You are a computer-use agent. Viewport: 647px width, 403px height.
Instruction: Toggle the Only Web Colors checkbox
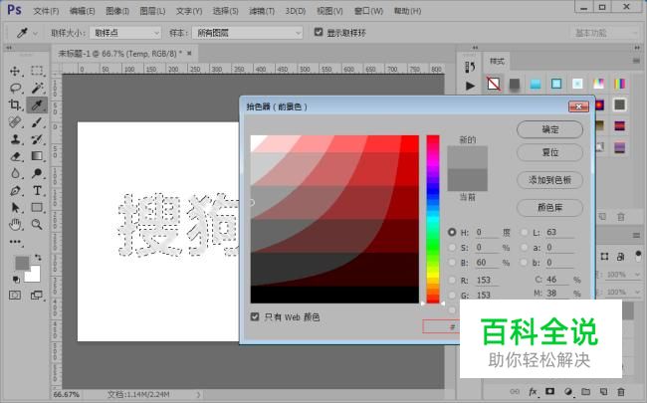(255, 316)
